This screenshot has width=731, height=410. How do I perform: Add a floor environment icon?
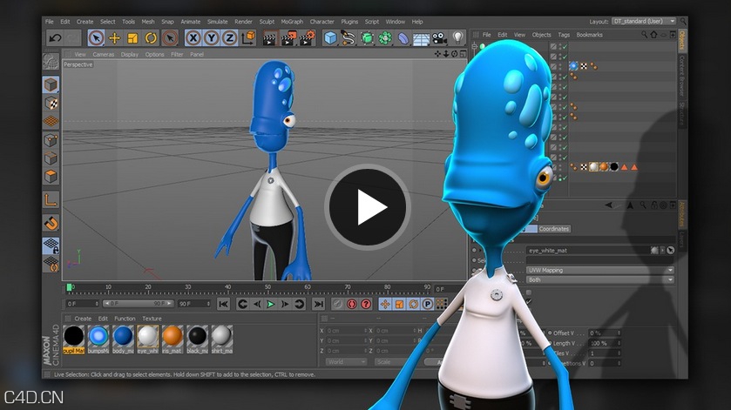coord(421,38)
